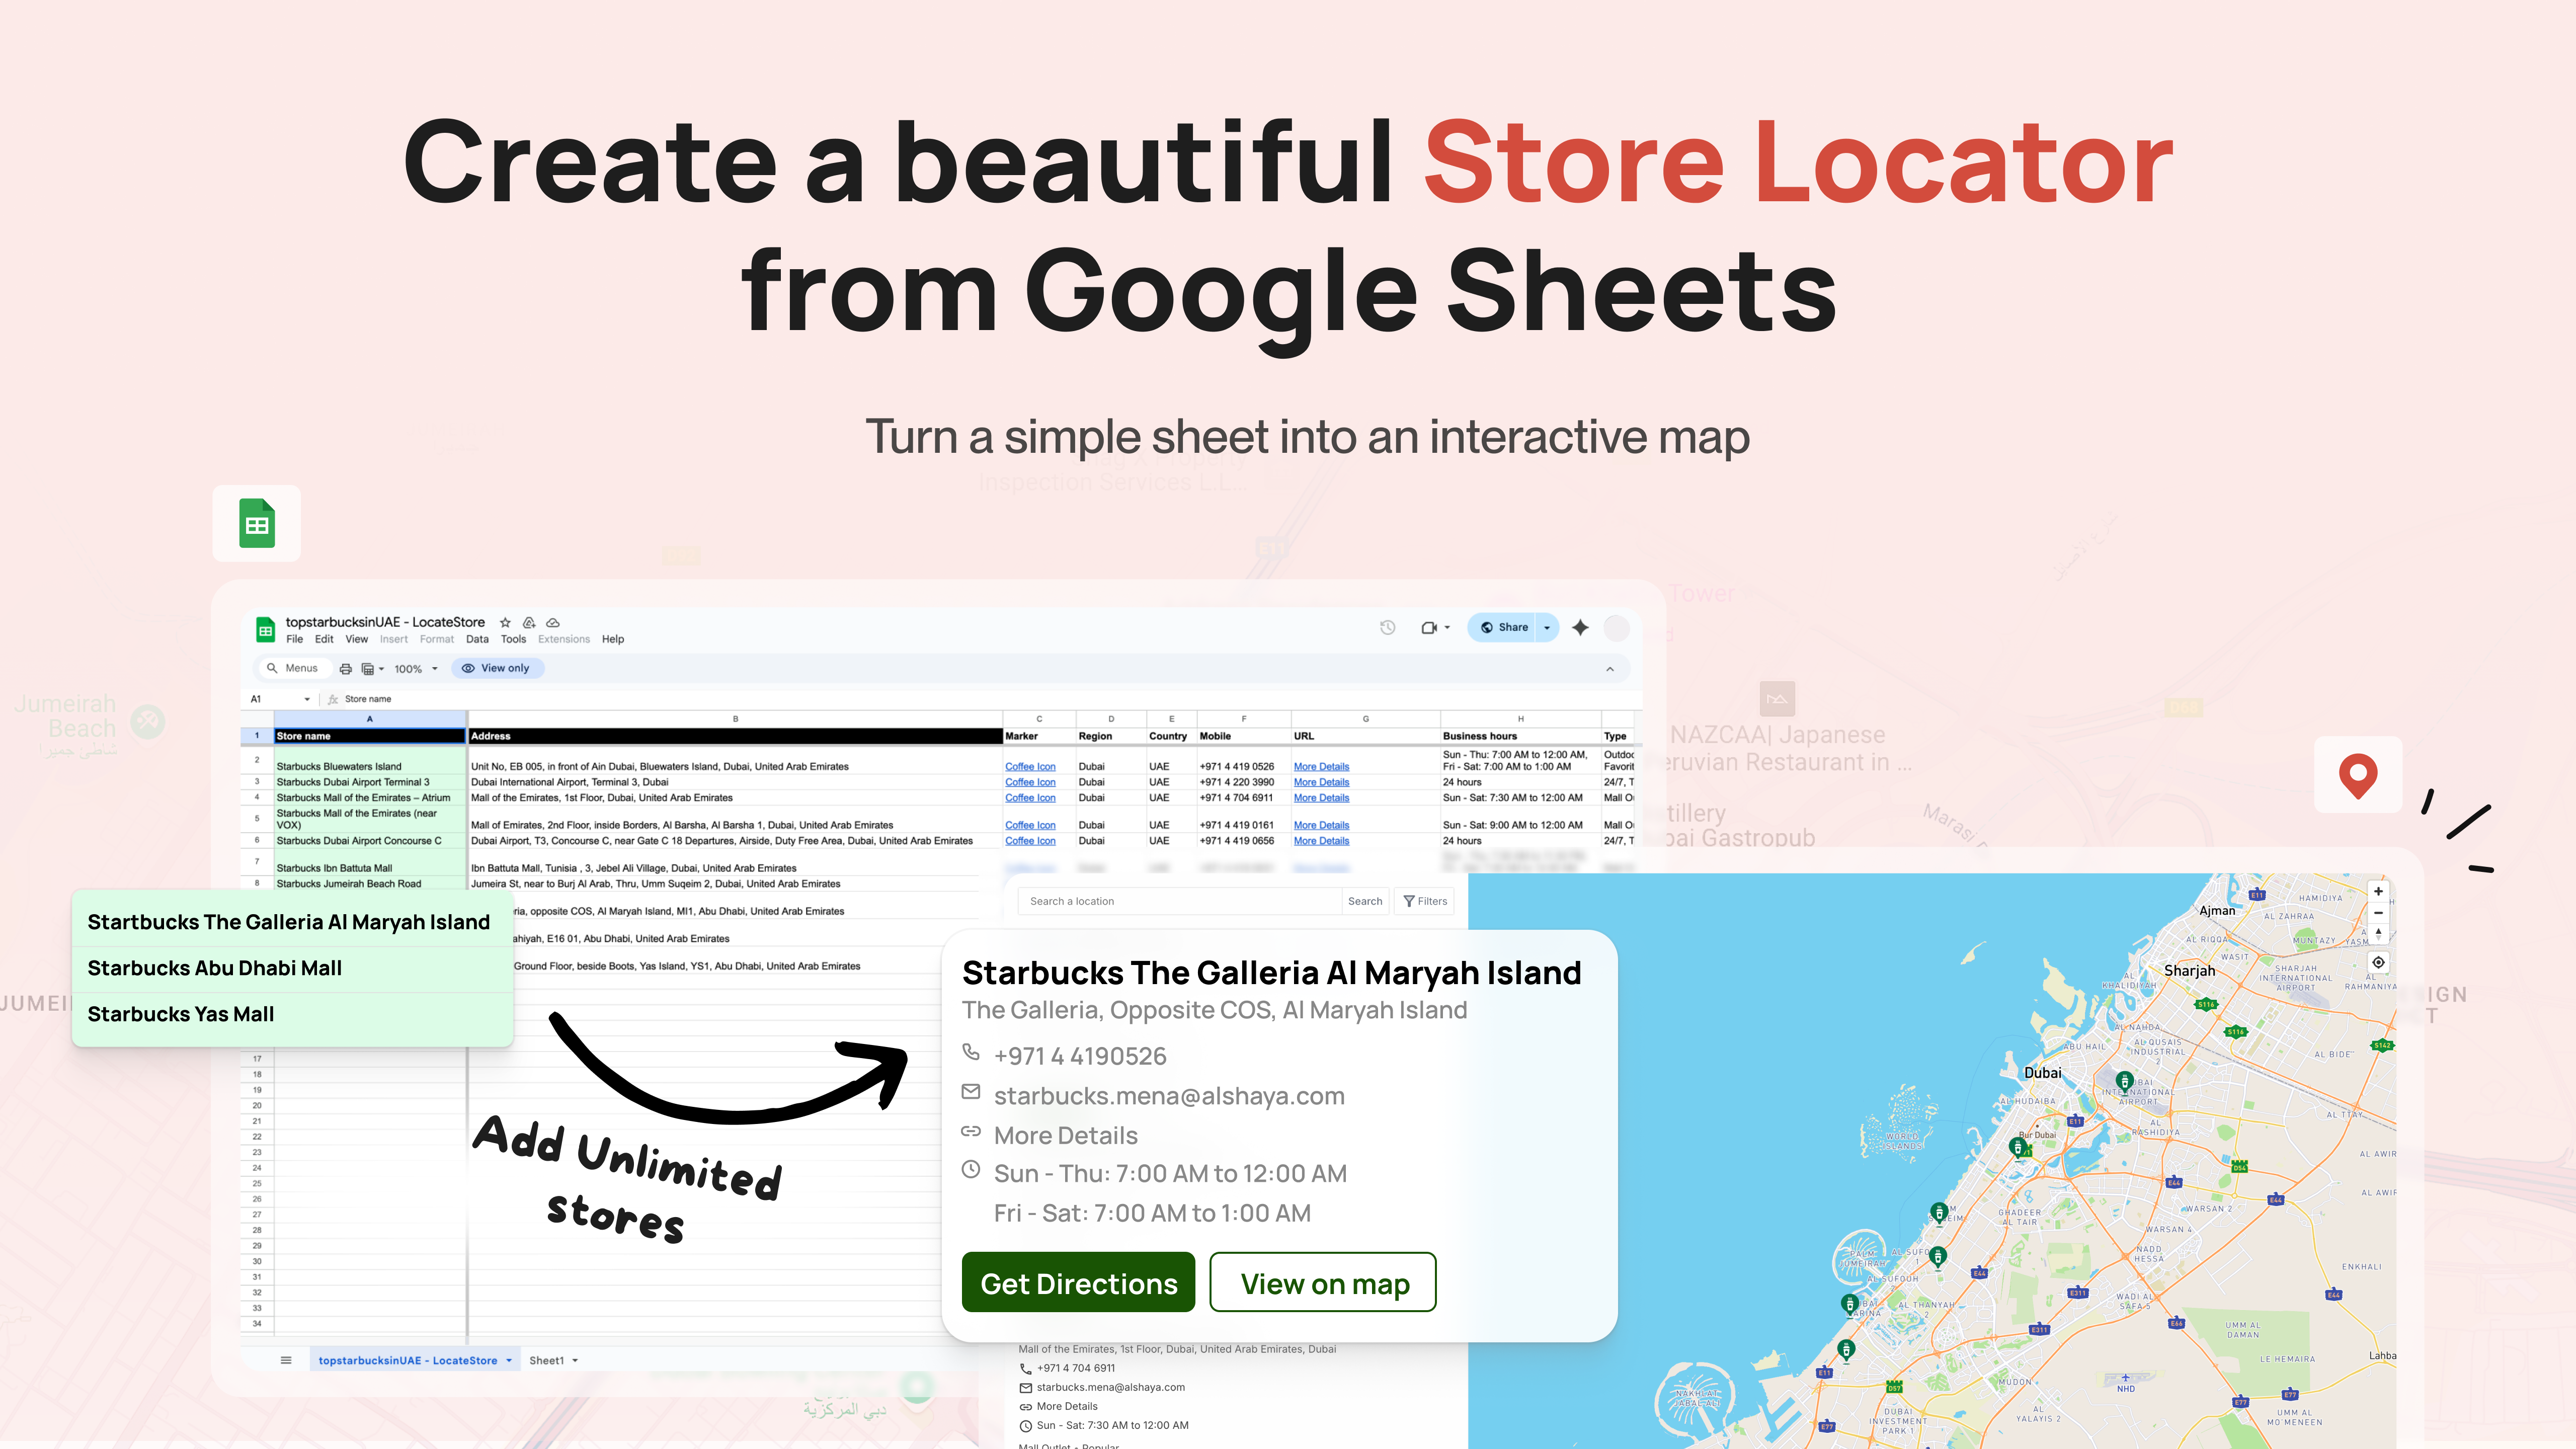Click the Gemini sparkle icon
2576x1449 pixels.
1580,627
